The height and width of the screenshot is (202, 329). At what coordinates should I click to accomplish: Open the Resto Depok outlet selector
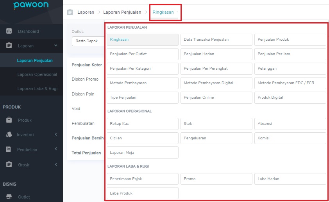tap(88, 41)
